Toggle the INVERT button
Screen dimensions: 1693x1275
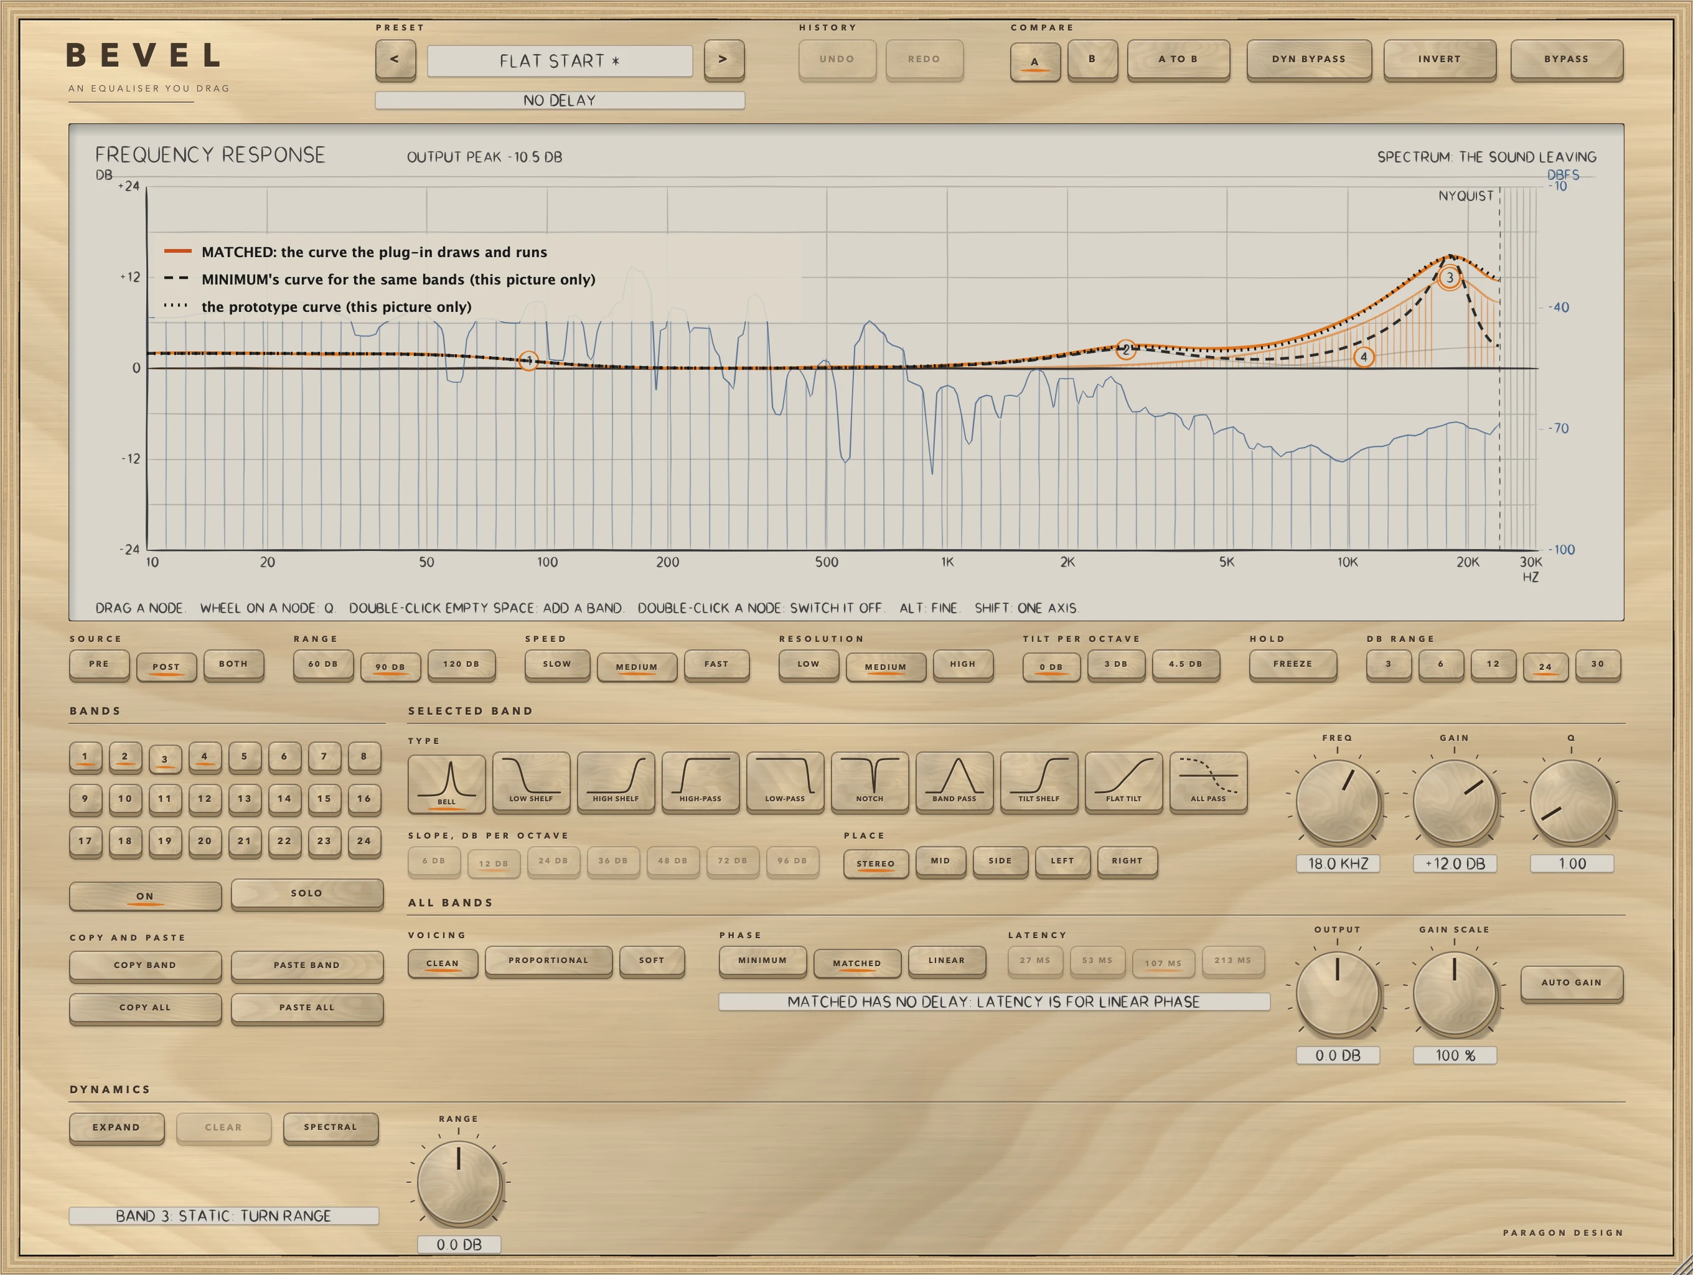tap(1439, 60)
